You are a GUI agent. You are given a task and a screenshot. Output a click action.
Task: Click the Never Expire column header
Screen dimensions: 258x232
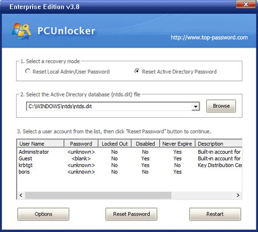coord(177,144)
